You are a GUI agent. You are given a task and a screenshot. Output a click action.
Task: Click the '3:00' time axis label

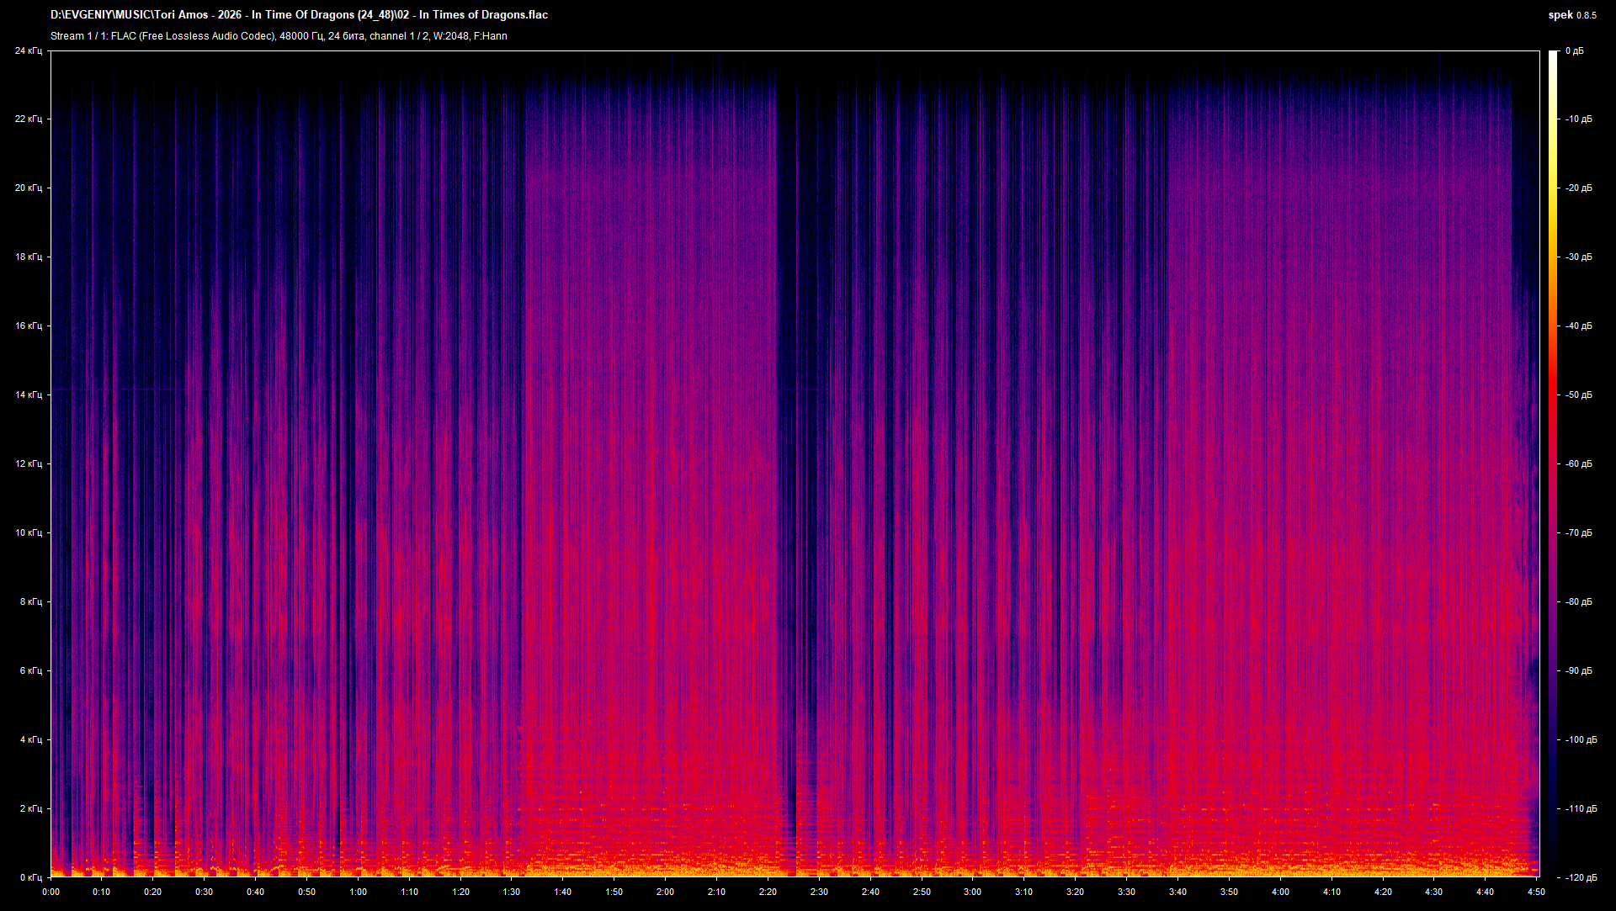click(x=973, y=892)
